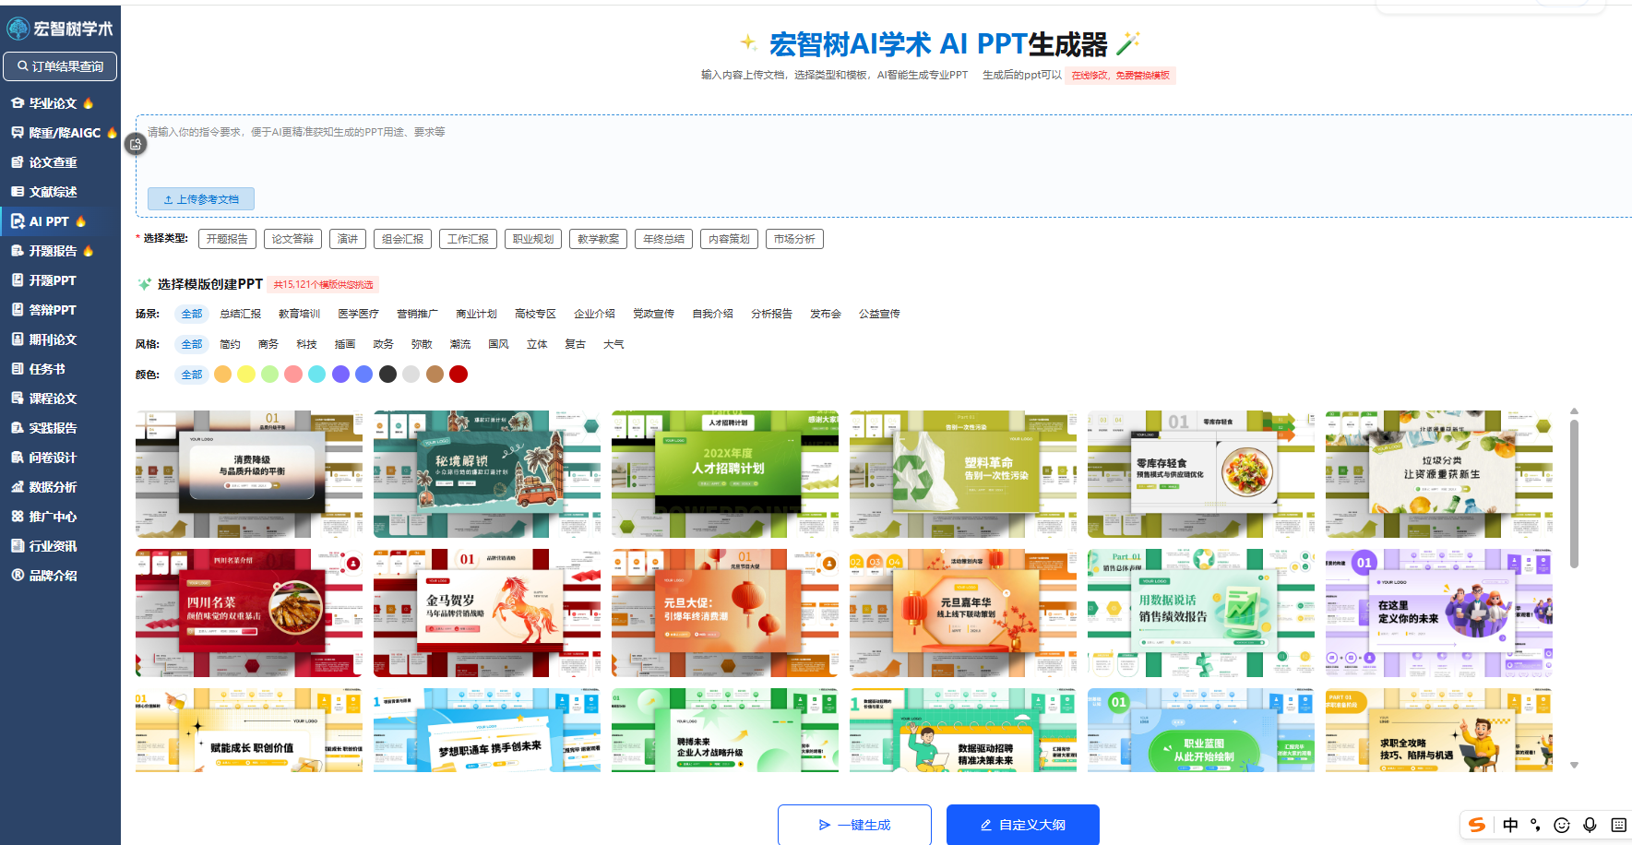The width and height of the screenshot is (1632, 845).
Task: Open the 开题PPT sidebar icon
Action: [18, 280]
